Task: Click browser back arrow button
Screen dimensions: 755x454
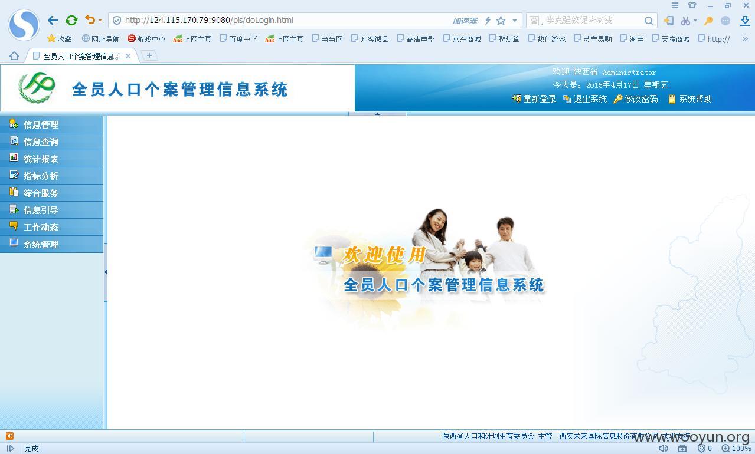Action: click(53, 21)
